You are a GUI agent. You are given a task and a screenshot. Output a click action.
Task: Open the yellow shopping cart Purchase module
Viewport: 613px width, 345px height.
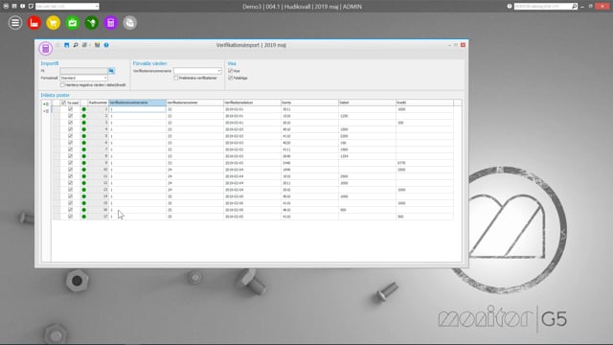coord(54,23)
